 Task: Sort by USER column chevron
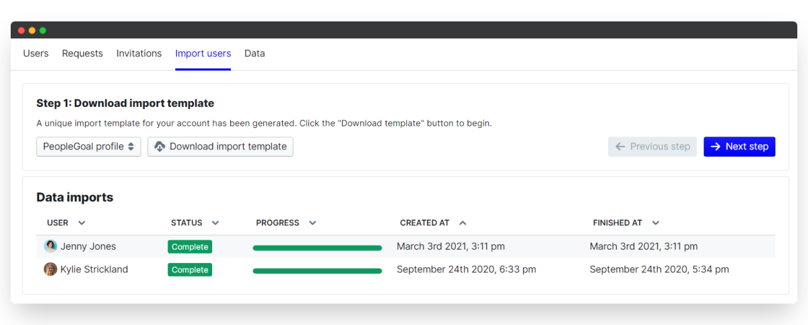point(82,223)
